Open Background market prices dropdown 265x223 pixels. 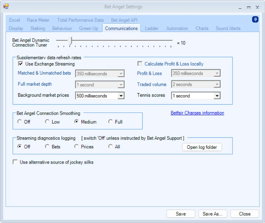click(121, 96)
